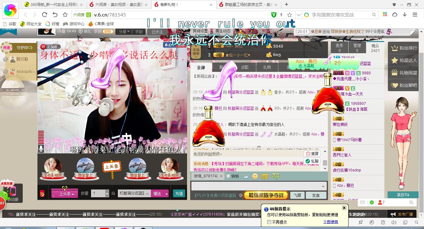Click the undo/restore closed tab icon
The height and width of the screenshot is (229, 424).
click(55, 15)
